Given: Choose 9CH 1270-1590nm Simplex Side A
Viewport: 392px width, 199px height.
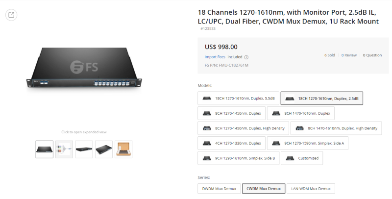Looking at the screenshot, I should [308, 143].
